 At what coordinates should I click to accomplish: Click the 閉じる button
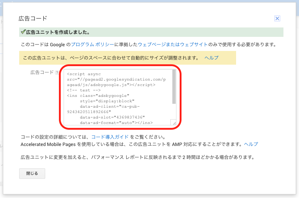tap(32, 173)
